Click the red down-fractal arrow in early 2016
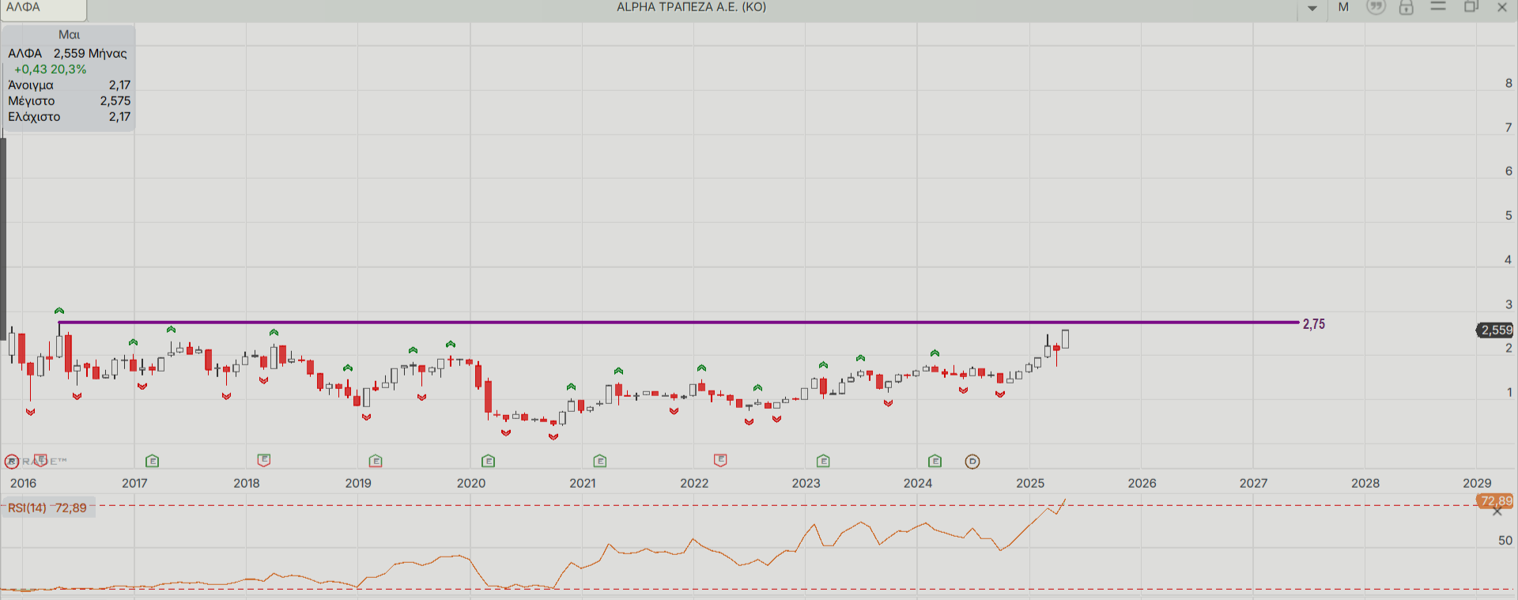Image resolution: width=1518 pixels, height=600 pixels. coord(30,412)
